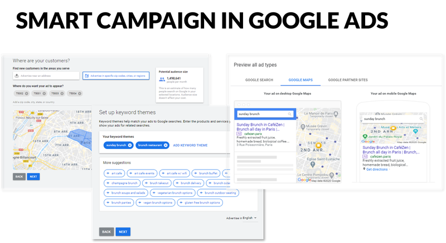
Task: Switch to the Google Partner Sites tab
Action: click(x=348, y=80)
